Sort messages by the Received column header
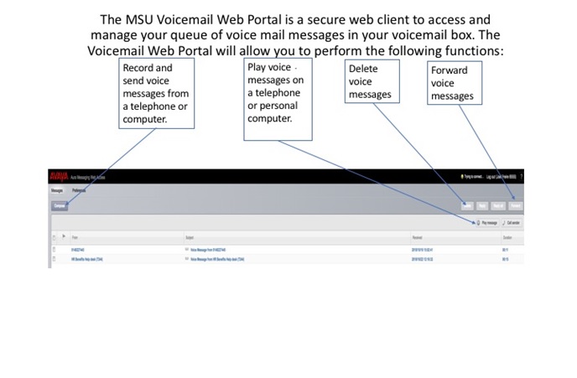This screenshot has width=577, height=378. click(x=417, y=238)
